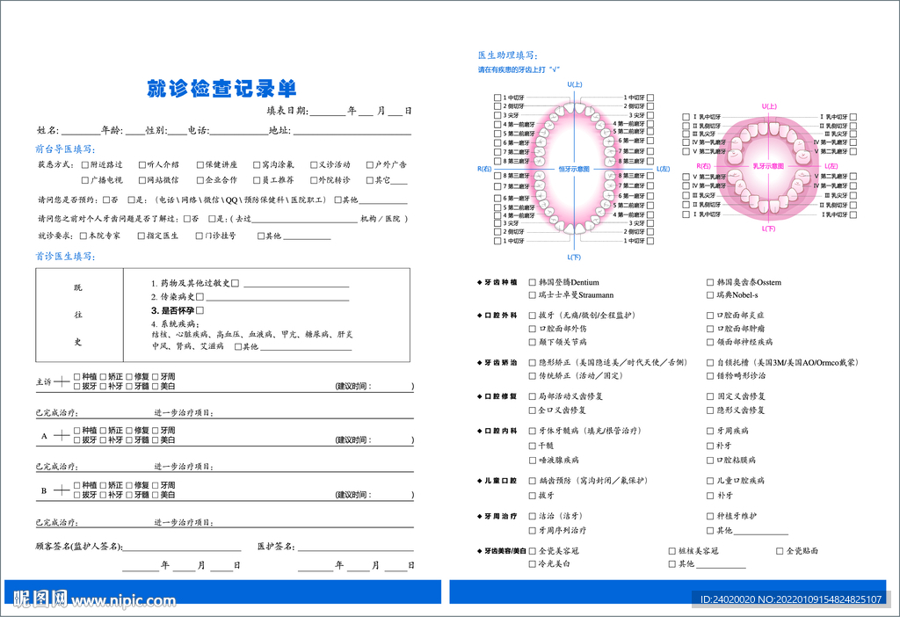
Task: Check the 户外广告 box
Action: click(x=370, y=164)
